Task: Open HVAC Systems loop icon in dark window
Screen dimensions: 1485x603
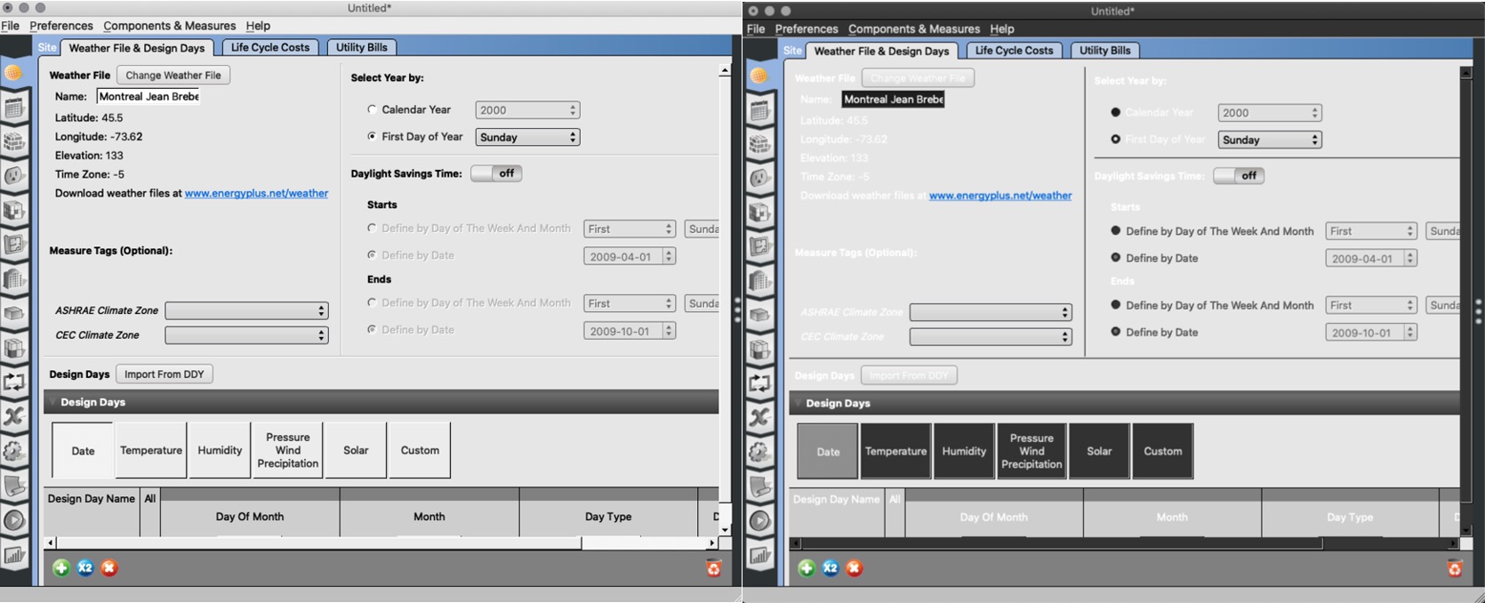Action: tap(759, 383)
